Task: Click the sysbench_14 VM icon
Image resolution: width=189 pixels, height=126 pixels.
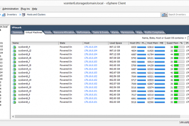Action: pyautogui.click(x=15, y=80)
